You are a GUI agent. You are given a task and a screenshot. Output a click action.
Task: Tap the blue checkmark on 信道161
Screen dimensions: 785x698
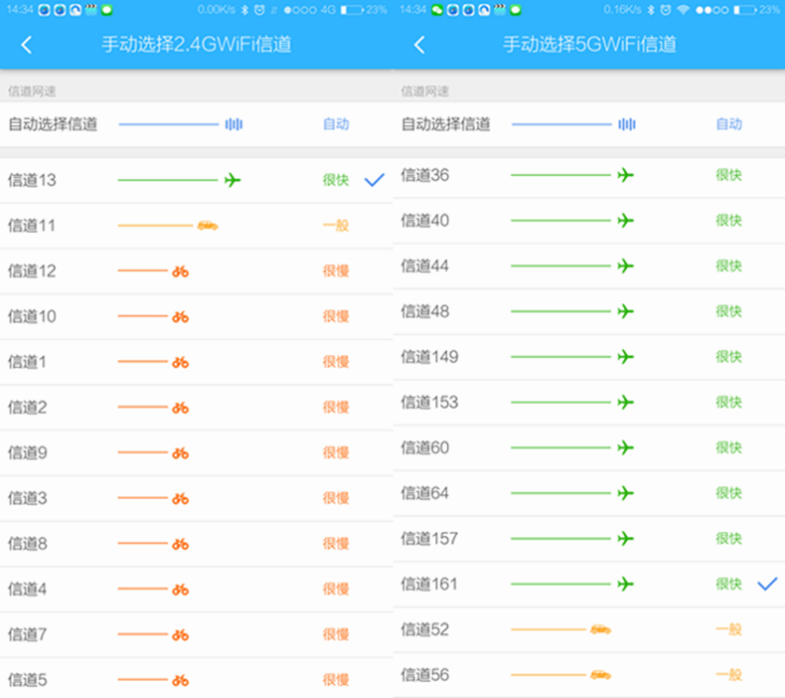766,584
